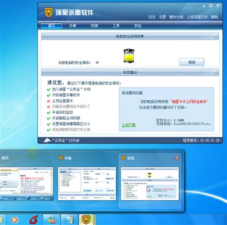Select the 杀毒 window preview thumbnail
Screen dimensions: 227x225
click(87, 184)
